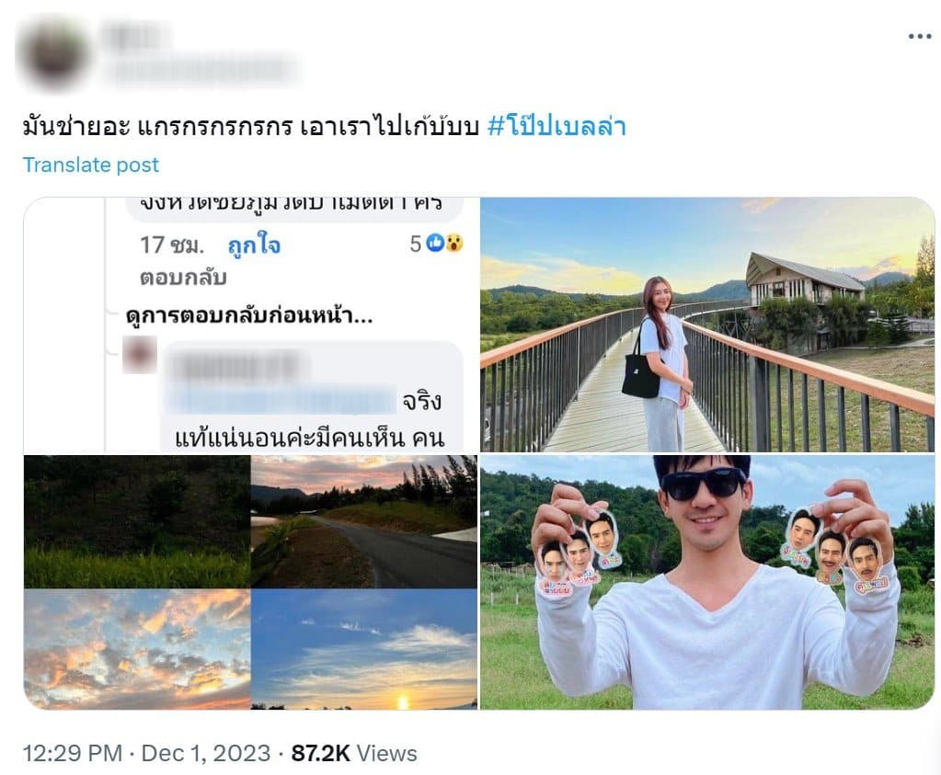The width and height of the screenshot is (941, 775).
Task: Click the 87.2K Views count
Action: [x=354, y=754]
